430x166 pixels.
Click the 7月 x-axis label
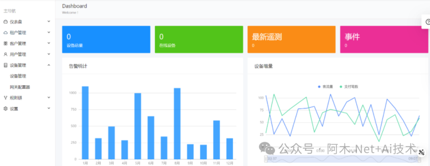point(164,163)
